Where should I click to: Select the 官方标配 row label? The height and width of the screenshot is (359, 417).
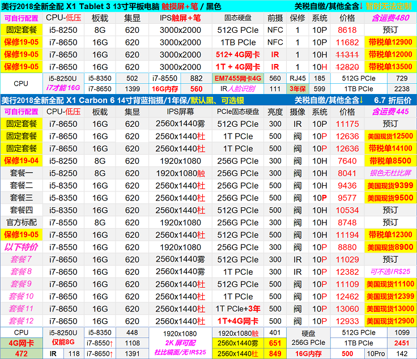coord(22,223)
